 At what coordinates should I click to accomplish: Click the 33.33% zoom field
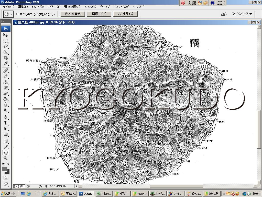pyautogui.click(x=19, y=186)
